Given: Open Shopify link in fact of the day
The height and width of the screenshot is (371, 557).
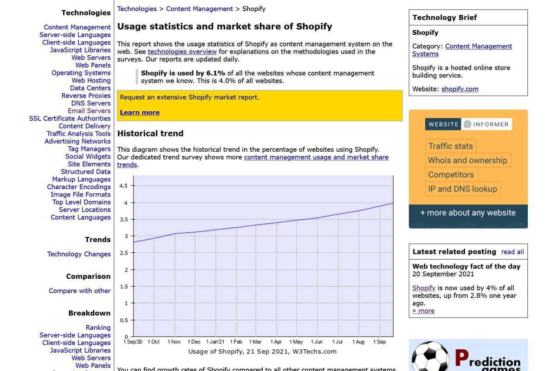Looking at the screenshot, I should [424, 288].
